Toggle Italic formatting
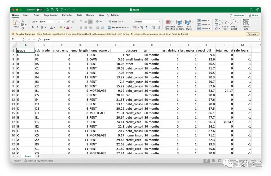The image size is (271, 176). pyautogui.click(x=37, y=27)
